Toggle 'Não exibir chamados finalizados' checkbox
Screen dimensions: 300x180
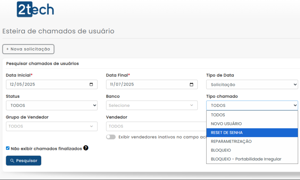[8, 149]
